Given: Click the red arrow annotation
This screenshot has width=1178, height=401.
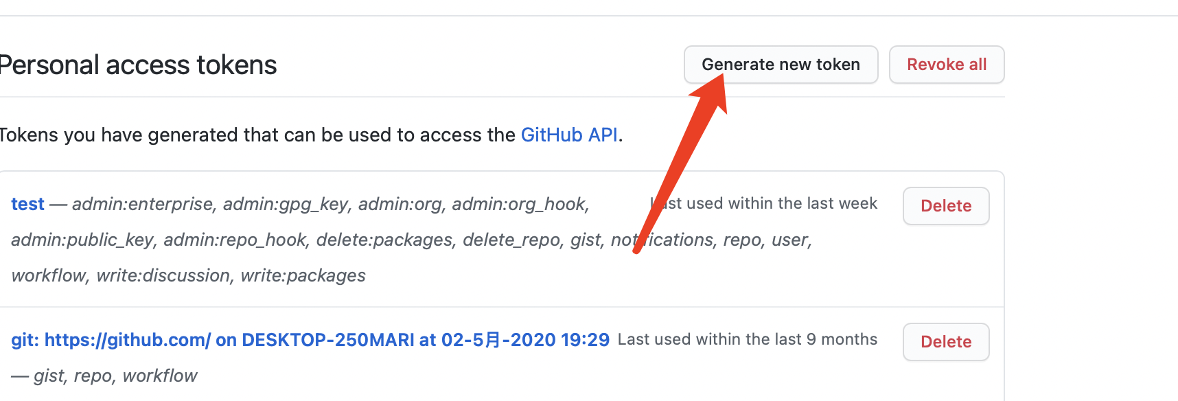Looking at the screenshot, I should 680,162.
